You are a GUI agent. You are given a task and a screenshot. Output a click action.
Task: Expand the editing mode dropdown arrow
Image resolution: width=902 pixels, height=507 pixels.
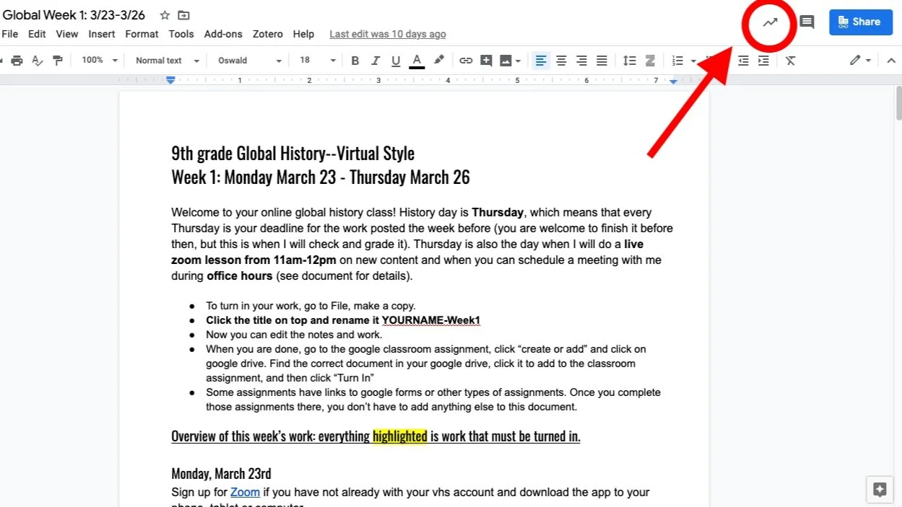[x=868, y=61]
